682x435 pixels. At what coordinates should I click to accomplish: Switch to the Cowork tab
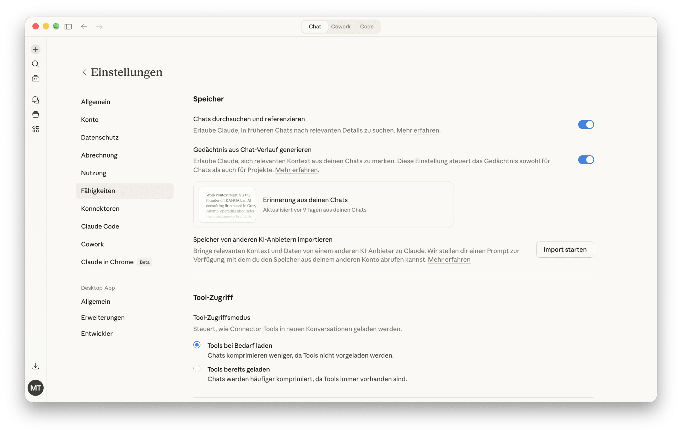click(341, 27)
